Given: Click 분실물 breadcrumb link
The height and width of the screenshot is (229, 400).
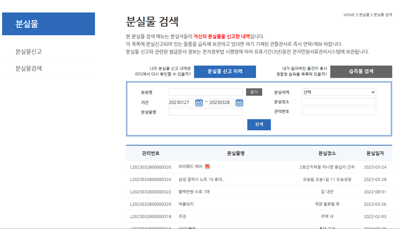Looking at the screenshot, I should tap(364, 15).
